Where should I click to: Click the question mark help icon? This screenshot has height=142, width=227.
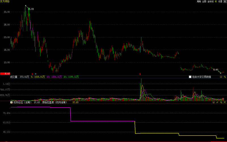click(11, 102)
